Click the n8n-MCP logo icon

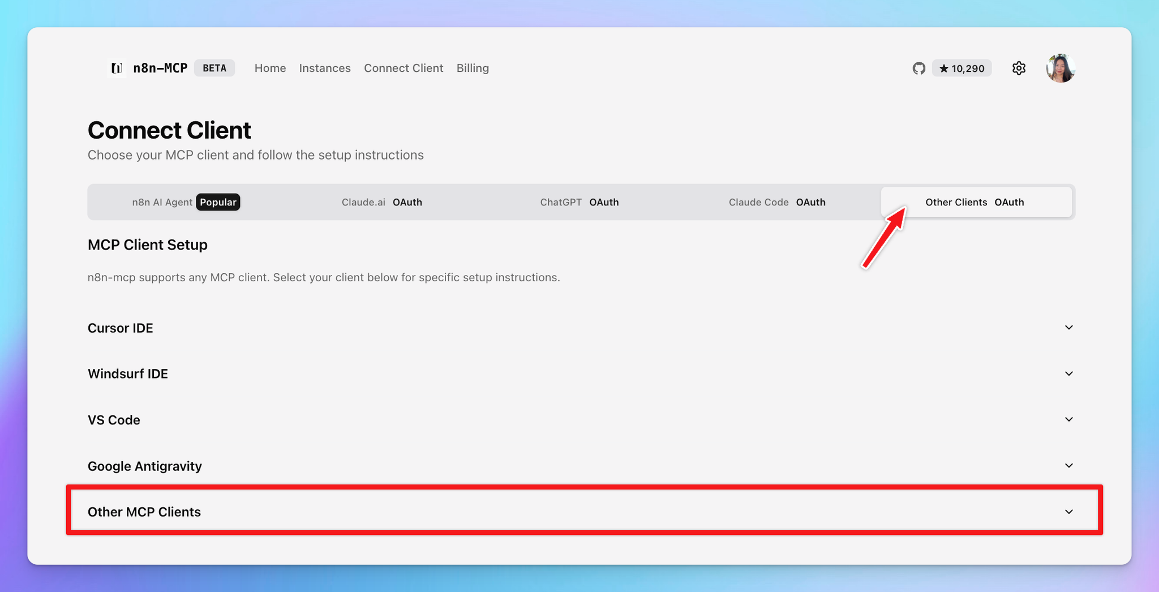tap(117, 68)
